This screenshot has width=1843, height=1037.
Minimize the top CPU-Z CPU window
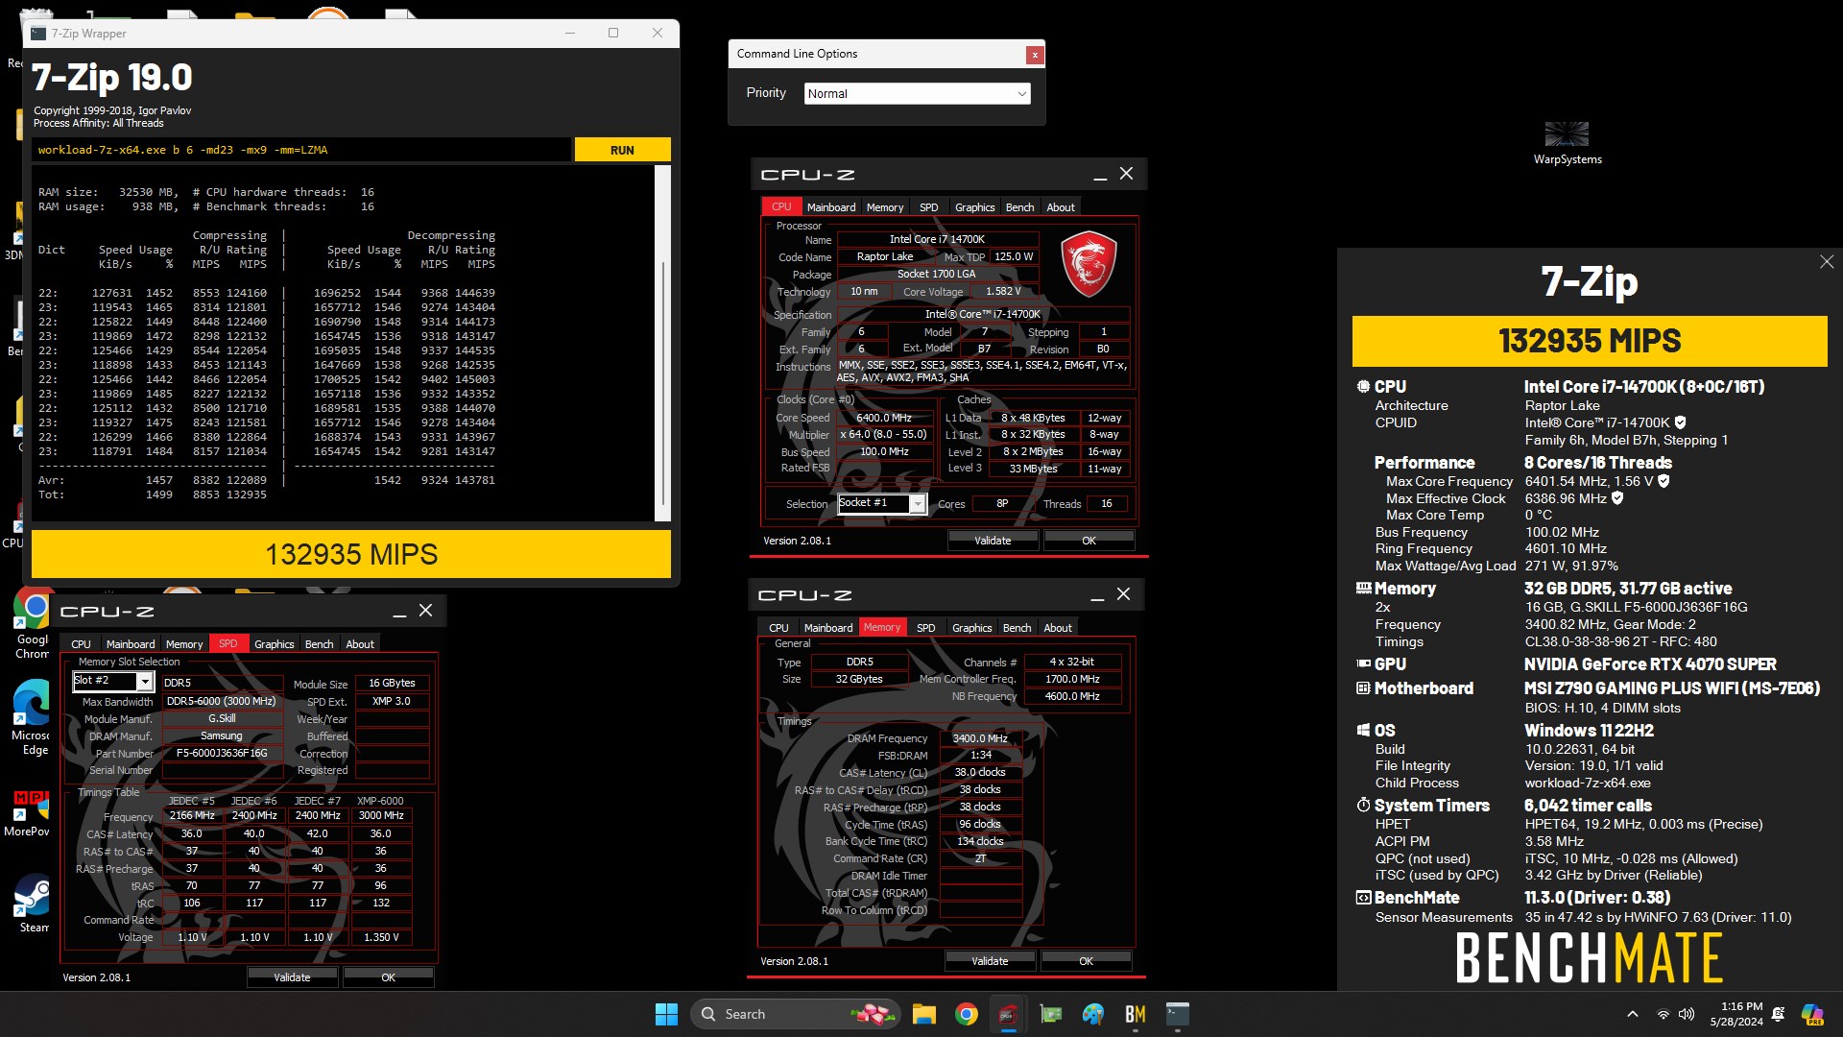click(x=1099, y=175)
